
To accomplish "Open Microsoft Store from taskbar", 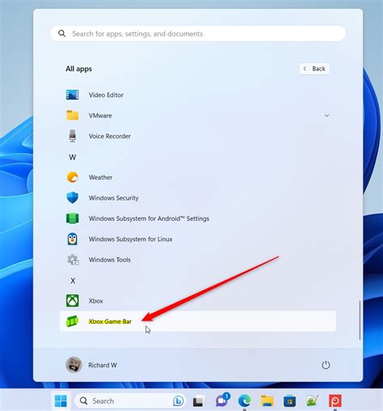I will [x=290, y=401].
